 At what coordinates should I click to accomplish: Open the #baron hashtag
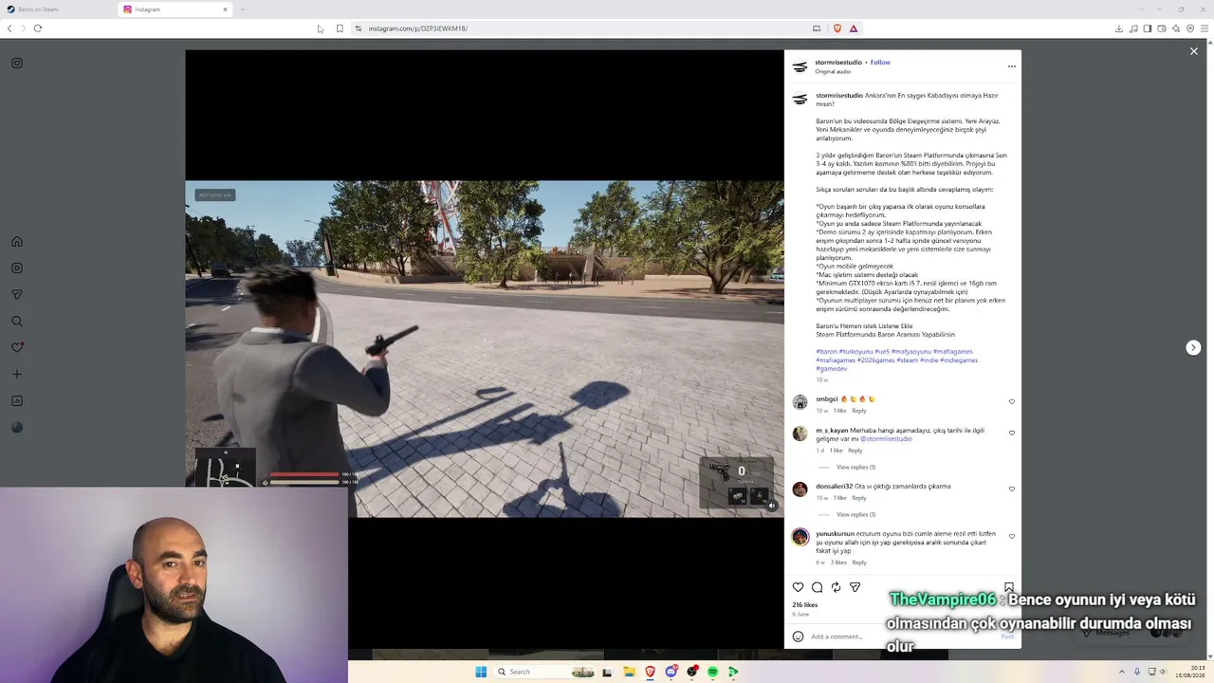(826, 352)
